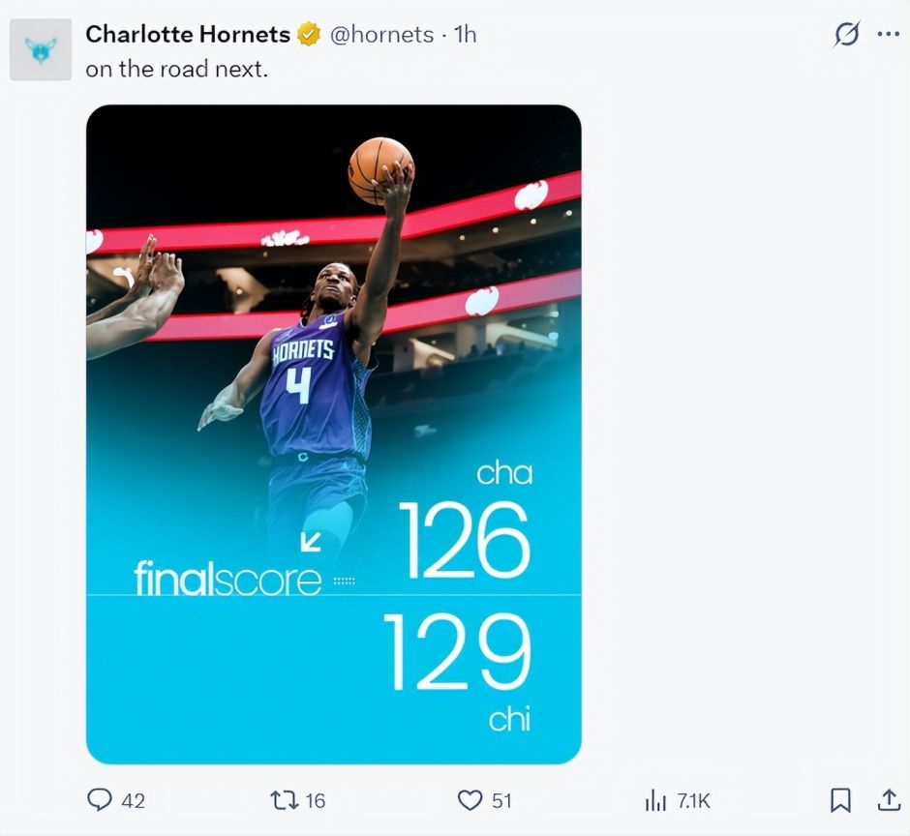Image resolution: width=910 pixels, height=836 pixels.
Task: Click the 7.1K views count
Action: [693, 801]
